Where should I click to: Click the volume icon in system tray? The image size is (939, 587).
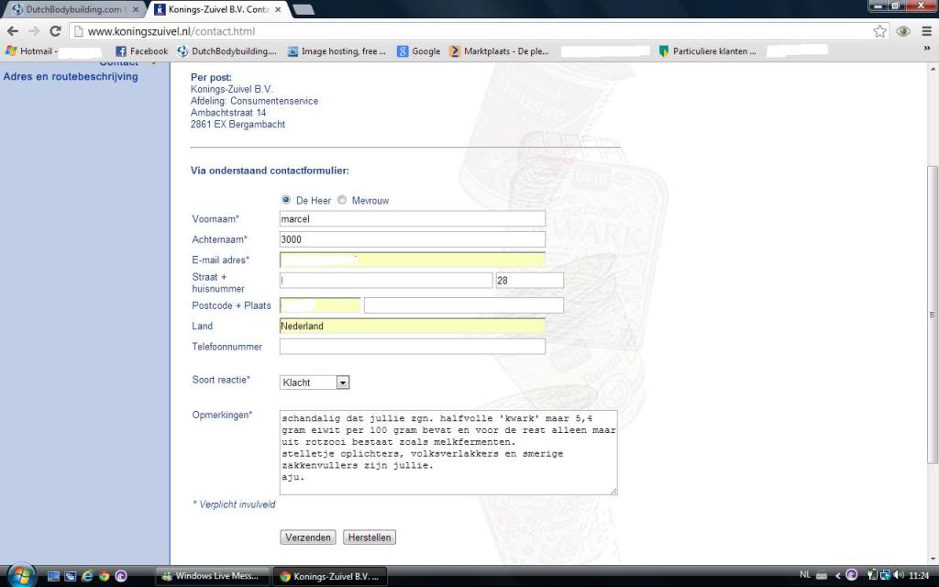897,576
